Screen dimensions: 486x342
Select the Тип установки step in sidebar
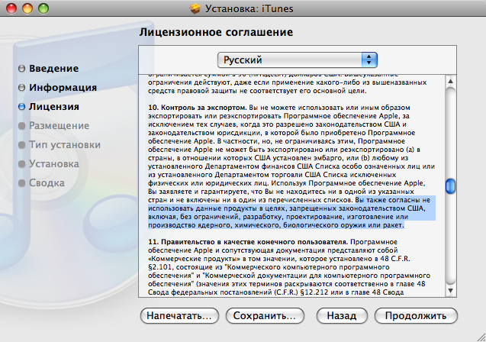pos(64,144)
